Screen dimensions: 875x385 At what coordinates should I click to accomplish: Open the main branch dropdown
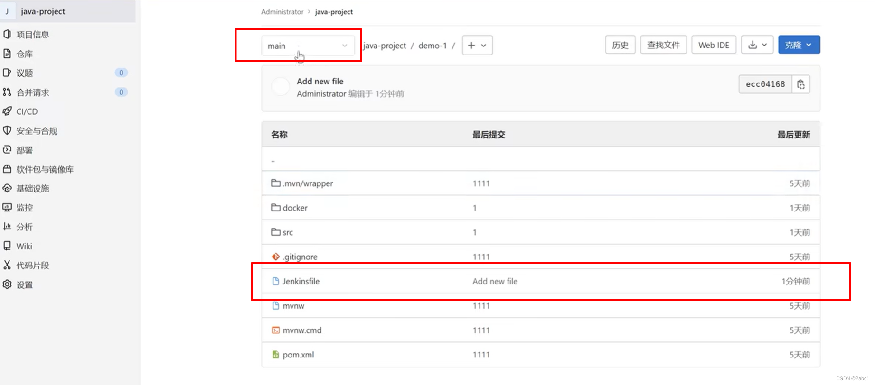(308, 46)
